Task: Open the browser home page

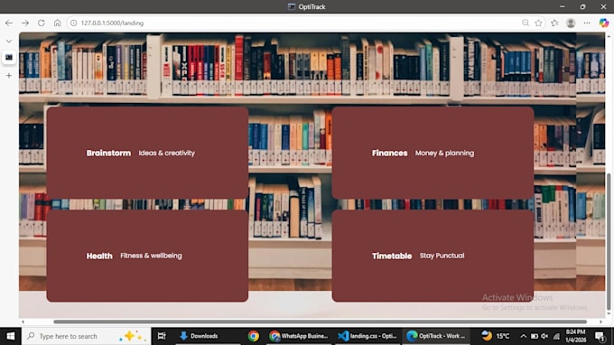Action: tap(57, 23)
